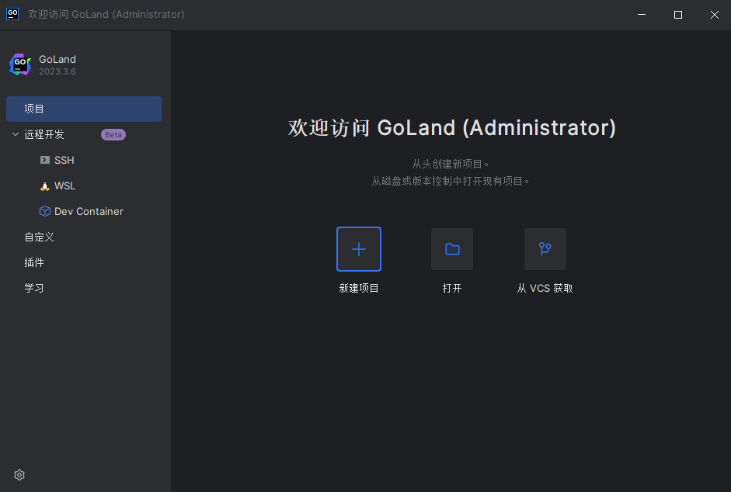The image size is (731, 492).
Task: Select the 项目 tab
Action: (x=84, y=109)
